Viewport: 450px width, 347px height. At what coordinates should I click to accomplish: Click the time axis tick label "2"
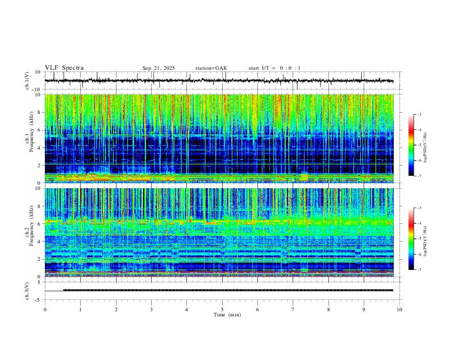[116, 310]
